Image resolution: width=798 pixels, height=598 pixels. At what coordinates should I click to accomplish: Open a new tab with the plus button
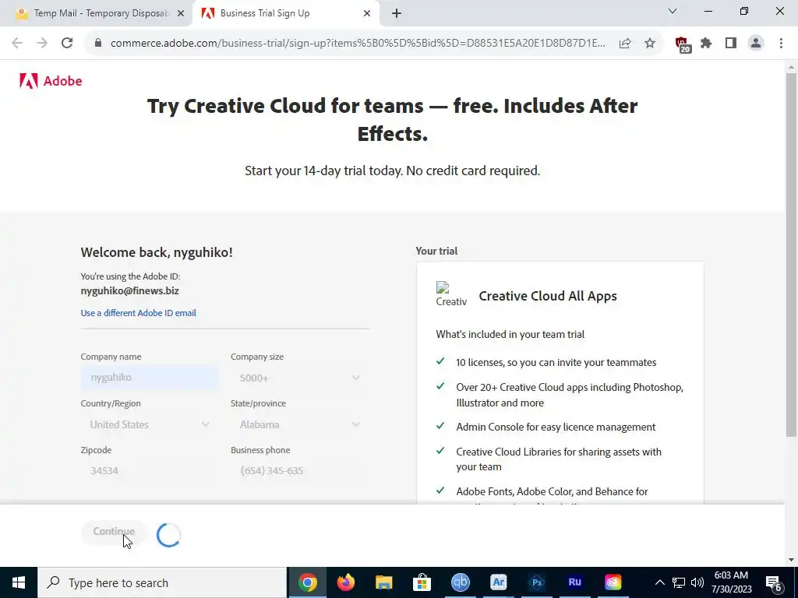[x=397, y=14]
